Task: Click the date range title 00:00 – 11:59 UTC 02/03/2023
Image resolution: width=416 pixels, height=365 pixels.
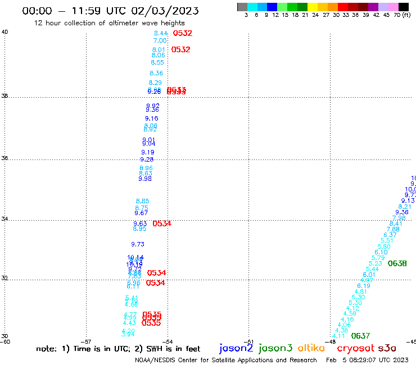Action: point(110,11)
